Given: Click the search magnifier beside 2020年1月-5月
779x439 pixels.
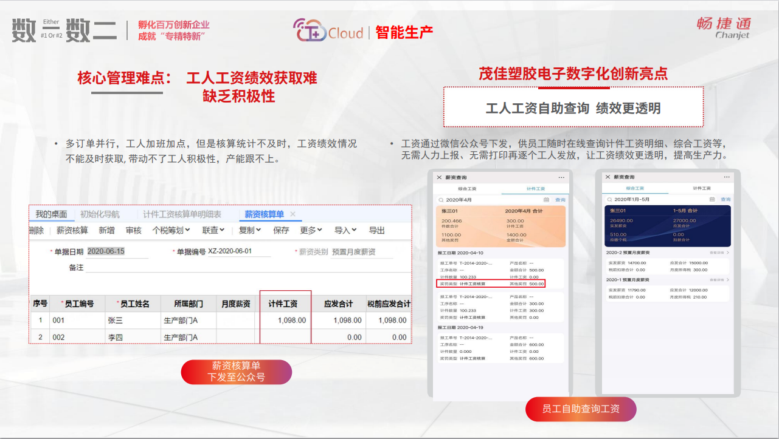Looking at the screenshot, I should click(609, 199).
